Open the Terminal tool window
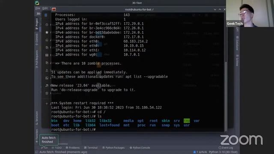Screen dimensions: 274x154 click(91, 148)
